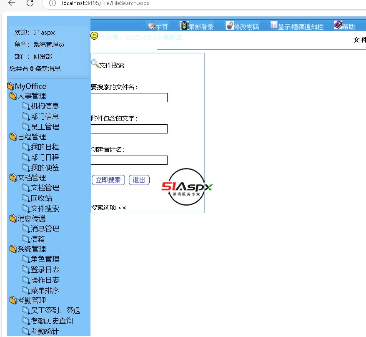Click the page icon beside 机构信息

(26, 106)
